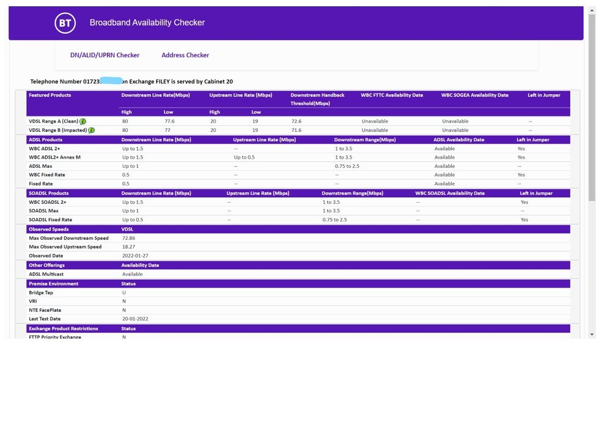Click the WBC SOGEA Availability Date column header
Screen dimensions: 610x431
point(474,95)
